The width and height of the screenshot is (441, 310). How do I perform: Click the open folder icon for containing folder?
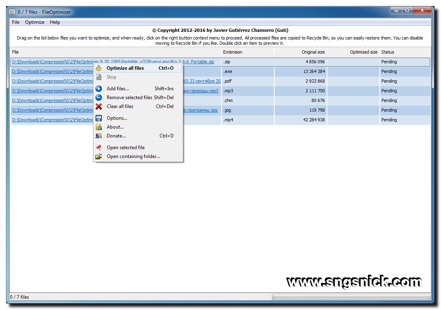coord(99,156)
